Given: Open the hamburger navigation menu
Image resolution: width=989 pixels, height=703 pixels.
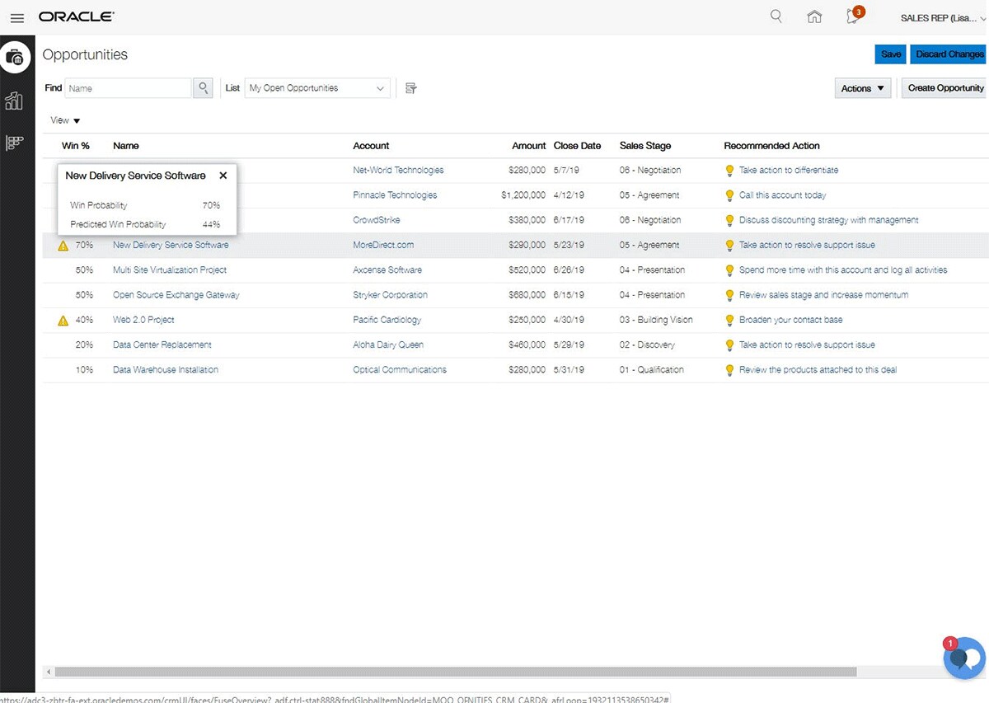Looking at the screenshot, I should click(x=16, y=17).
